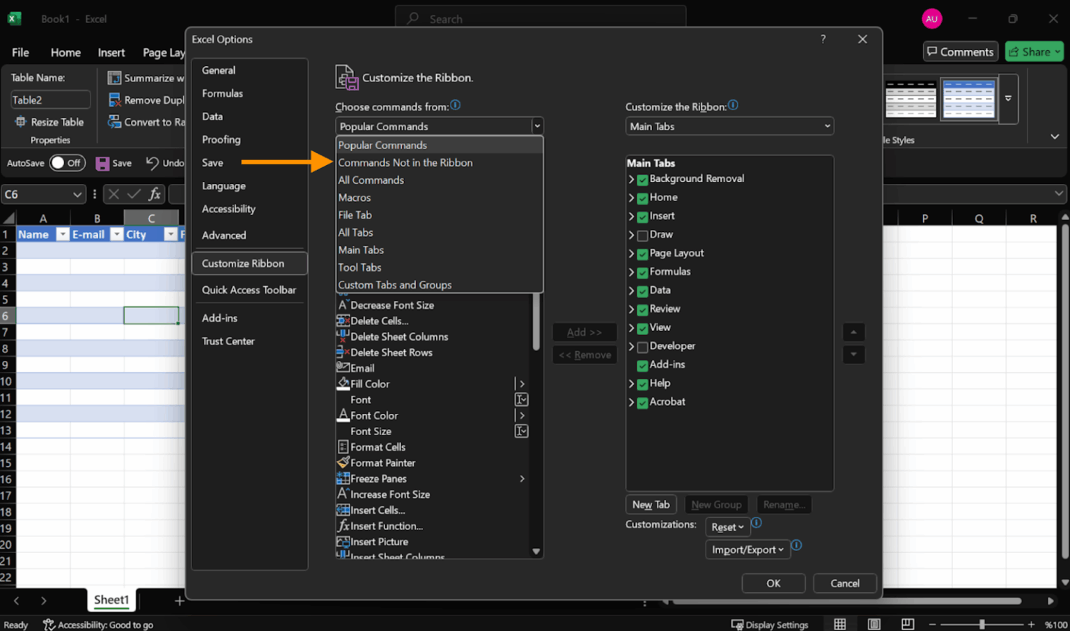This screenshot has height=631, width=1070.
Task: Click the zoom slider in the status bar
Action: pyautogui.click(x=984, y=625)
